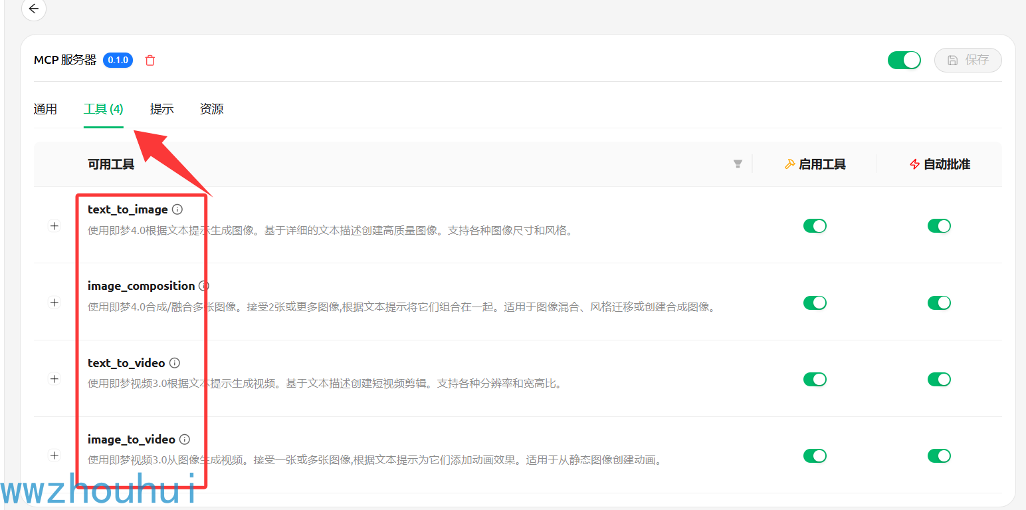Click the 自动批准 column header
1026x510 pixels.
(x=940, y=164)
